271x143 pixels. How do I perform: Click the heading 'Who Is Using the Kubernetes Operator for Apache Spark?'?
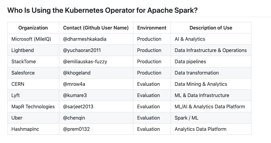[102, 10]
